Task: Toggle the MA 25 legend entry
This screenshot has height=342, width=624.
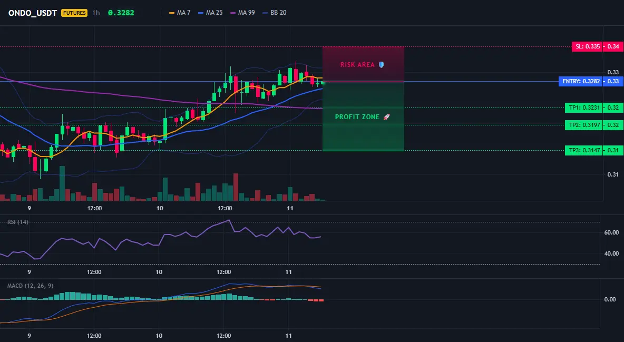Action: (x=210, y=13)
